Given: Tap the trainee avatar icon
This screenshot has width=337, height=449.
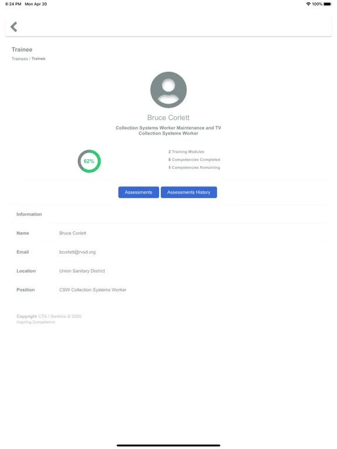Looking at the screenshot, I should [168, 89].
